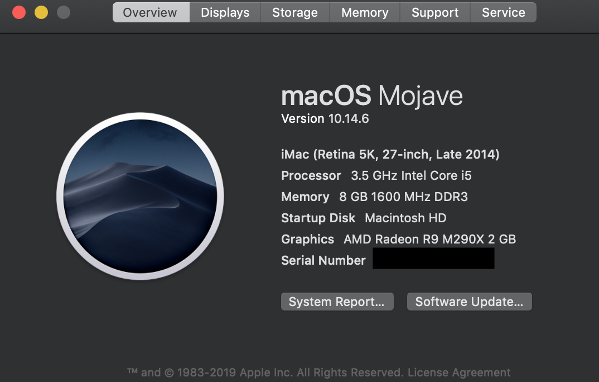Click the Graphics label
Image resolution: width=599 pixels, height=382 pixels.
pos(307,239)
